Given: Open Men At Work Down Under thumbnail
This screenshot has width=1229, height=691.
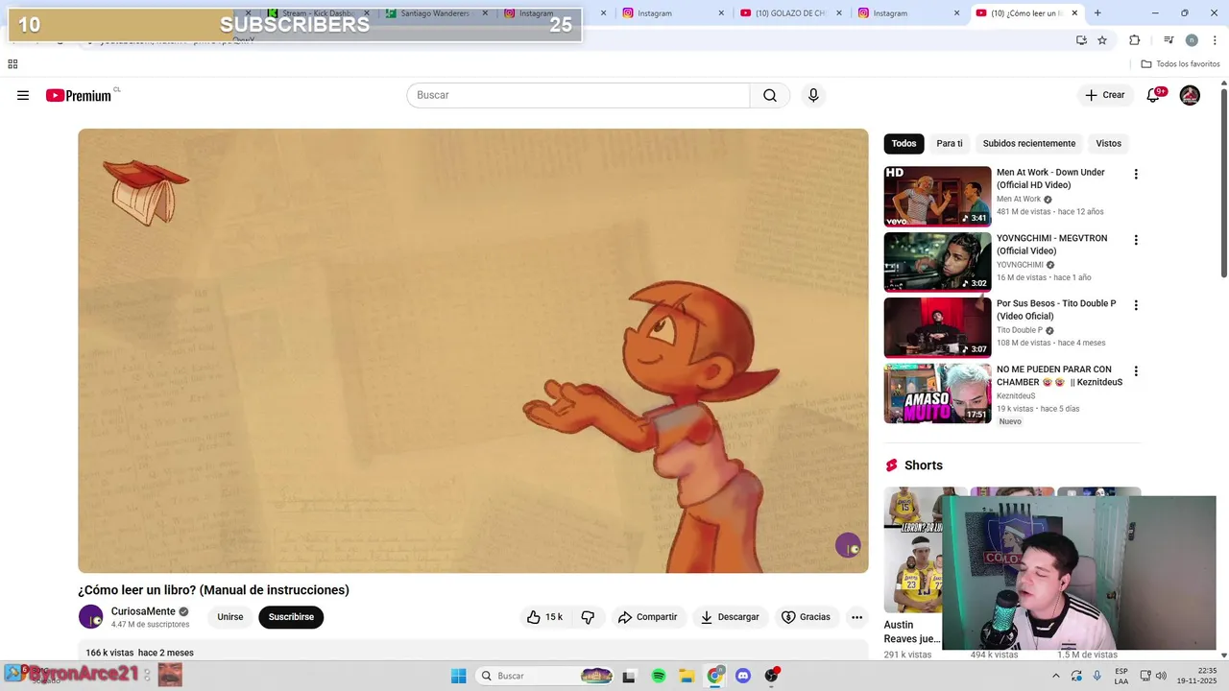Looking at the screenshot, I should tap(937, 196).
